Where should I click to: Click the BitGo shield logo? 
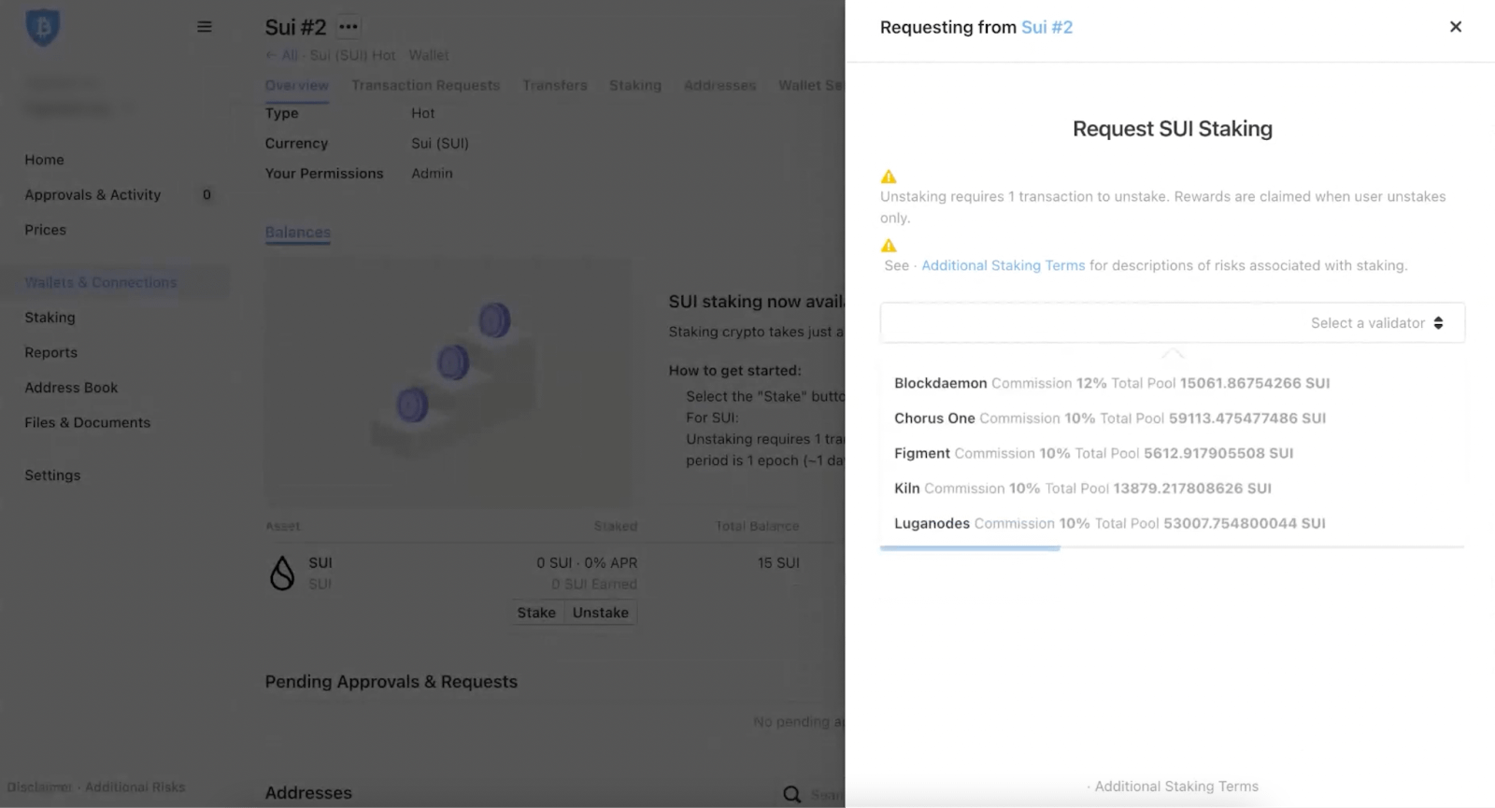click(42, 27)
